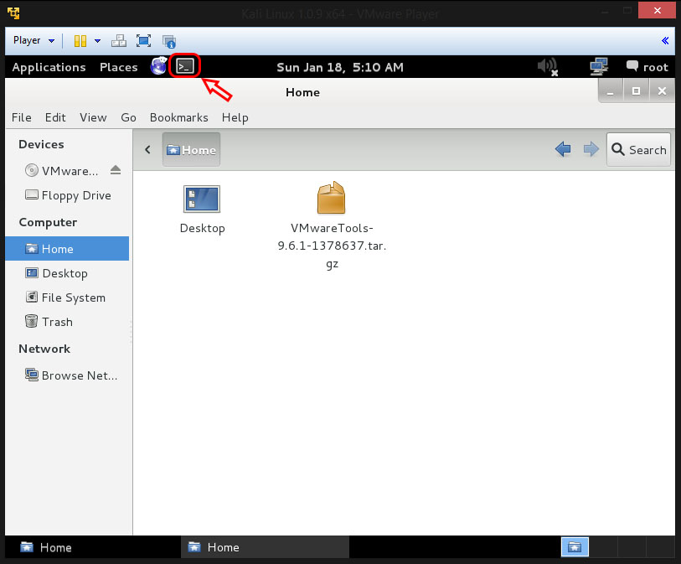The height and width of the screenshot is (564, 681).
Task: Open the View menu
Action: click(93, 118)
